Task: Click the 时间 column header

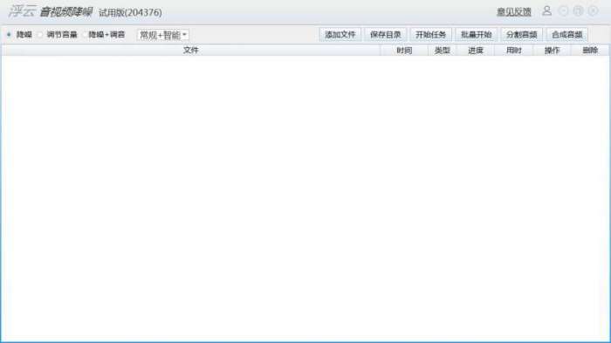Action: click(404, 51)
